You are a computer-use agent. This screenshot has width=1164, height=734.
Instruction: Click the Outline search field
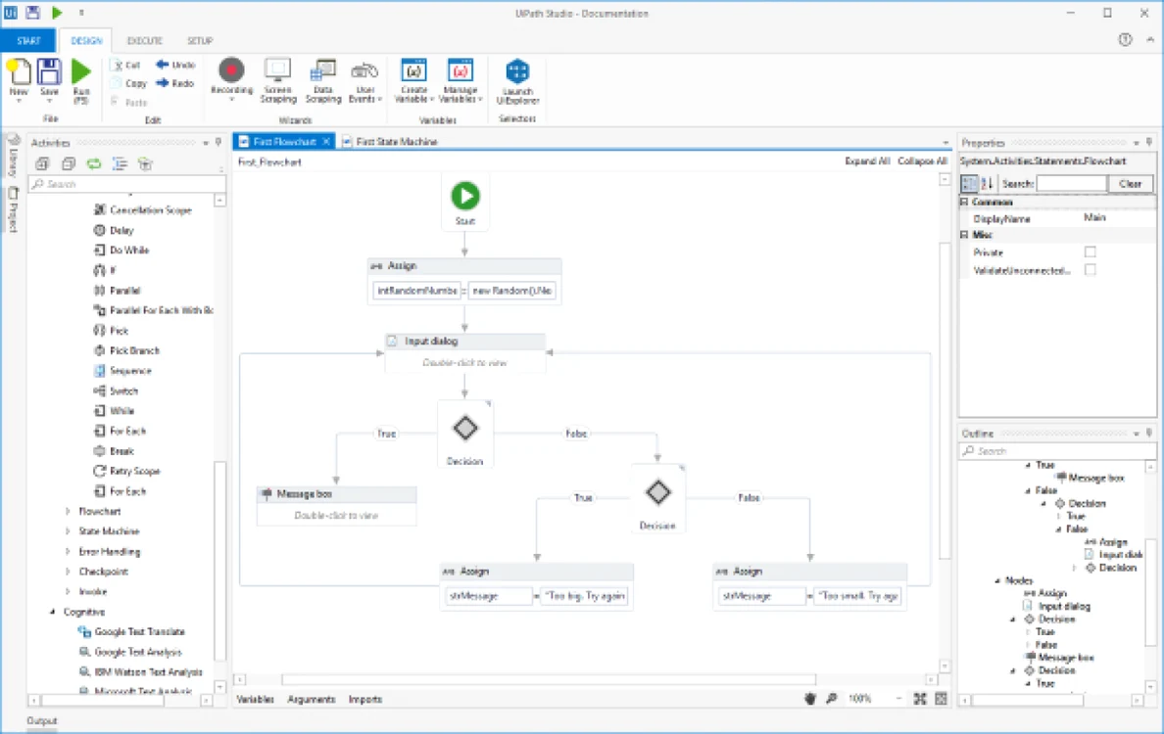click(1057, 451)
